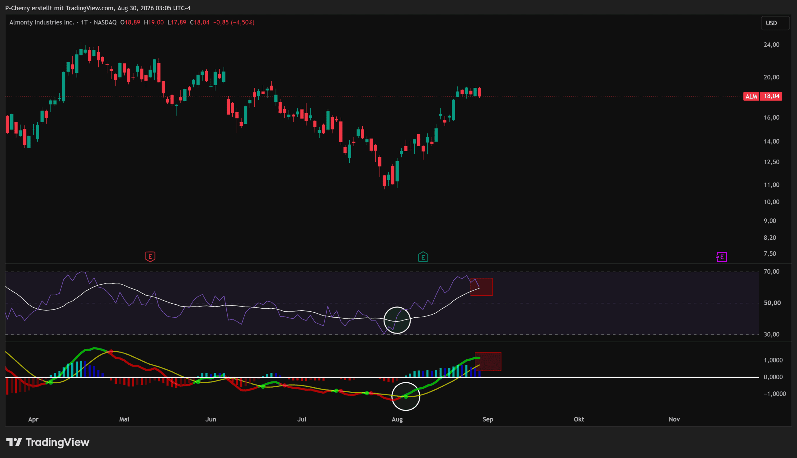Select the open value O18,89
The width and height of the screenshot is (797, 458).
point(130,22)
